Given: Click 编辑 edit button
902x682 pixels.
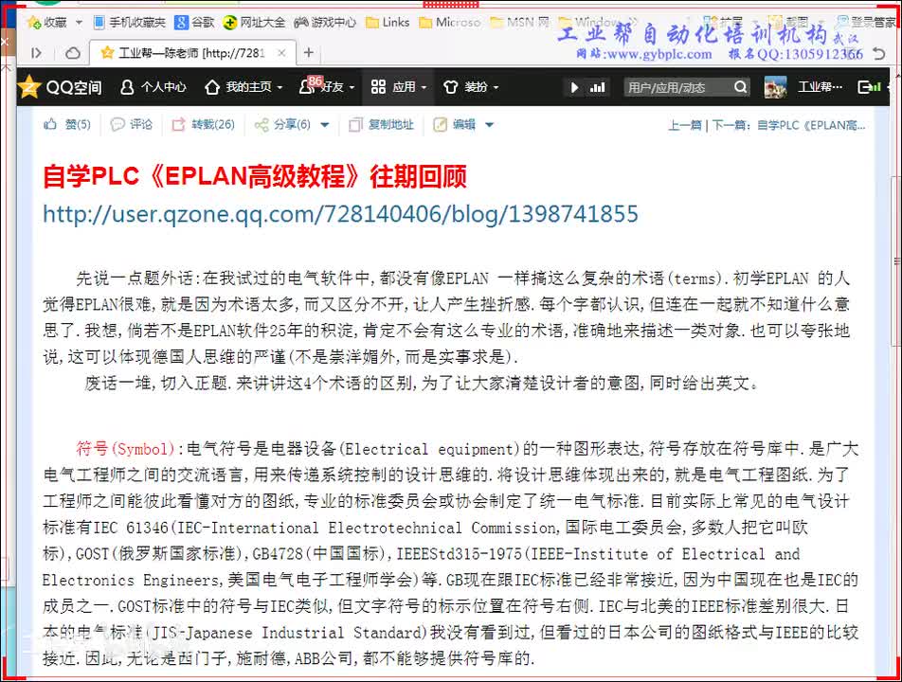Looking at the screenshot, I should coord(455,124).
